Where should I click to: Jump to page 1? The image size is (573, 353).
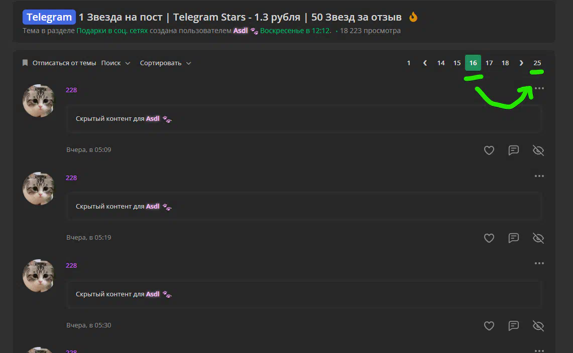click(x=409, y=63)
